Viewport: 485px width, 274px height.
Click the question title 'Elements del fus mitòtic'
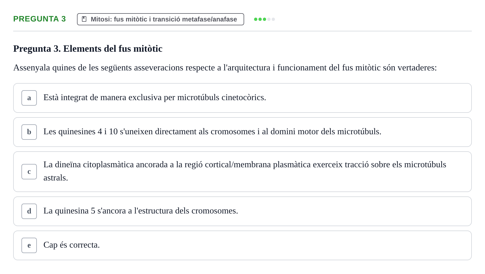113,49
